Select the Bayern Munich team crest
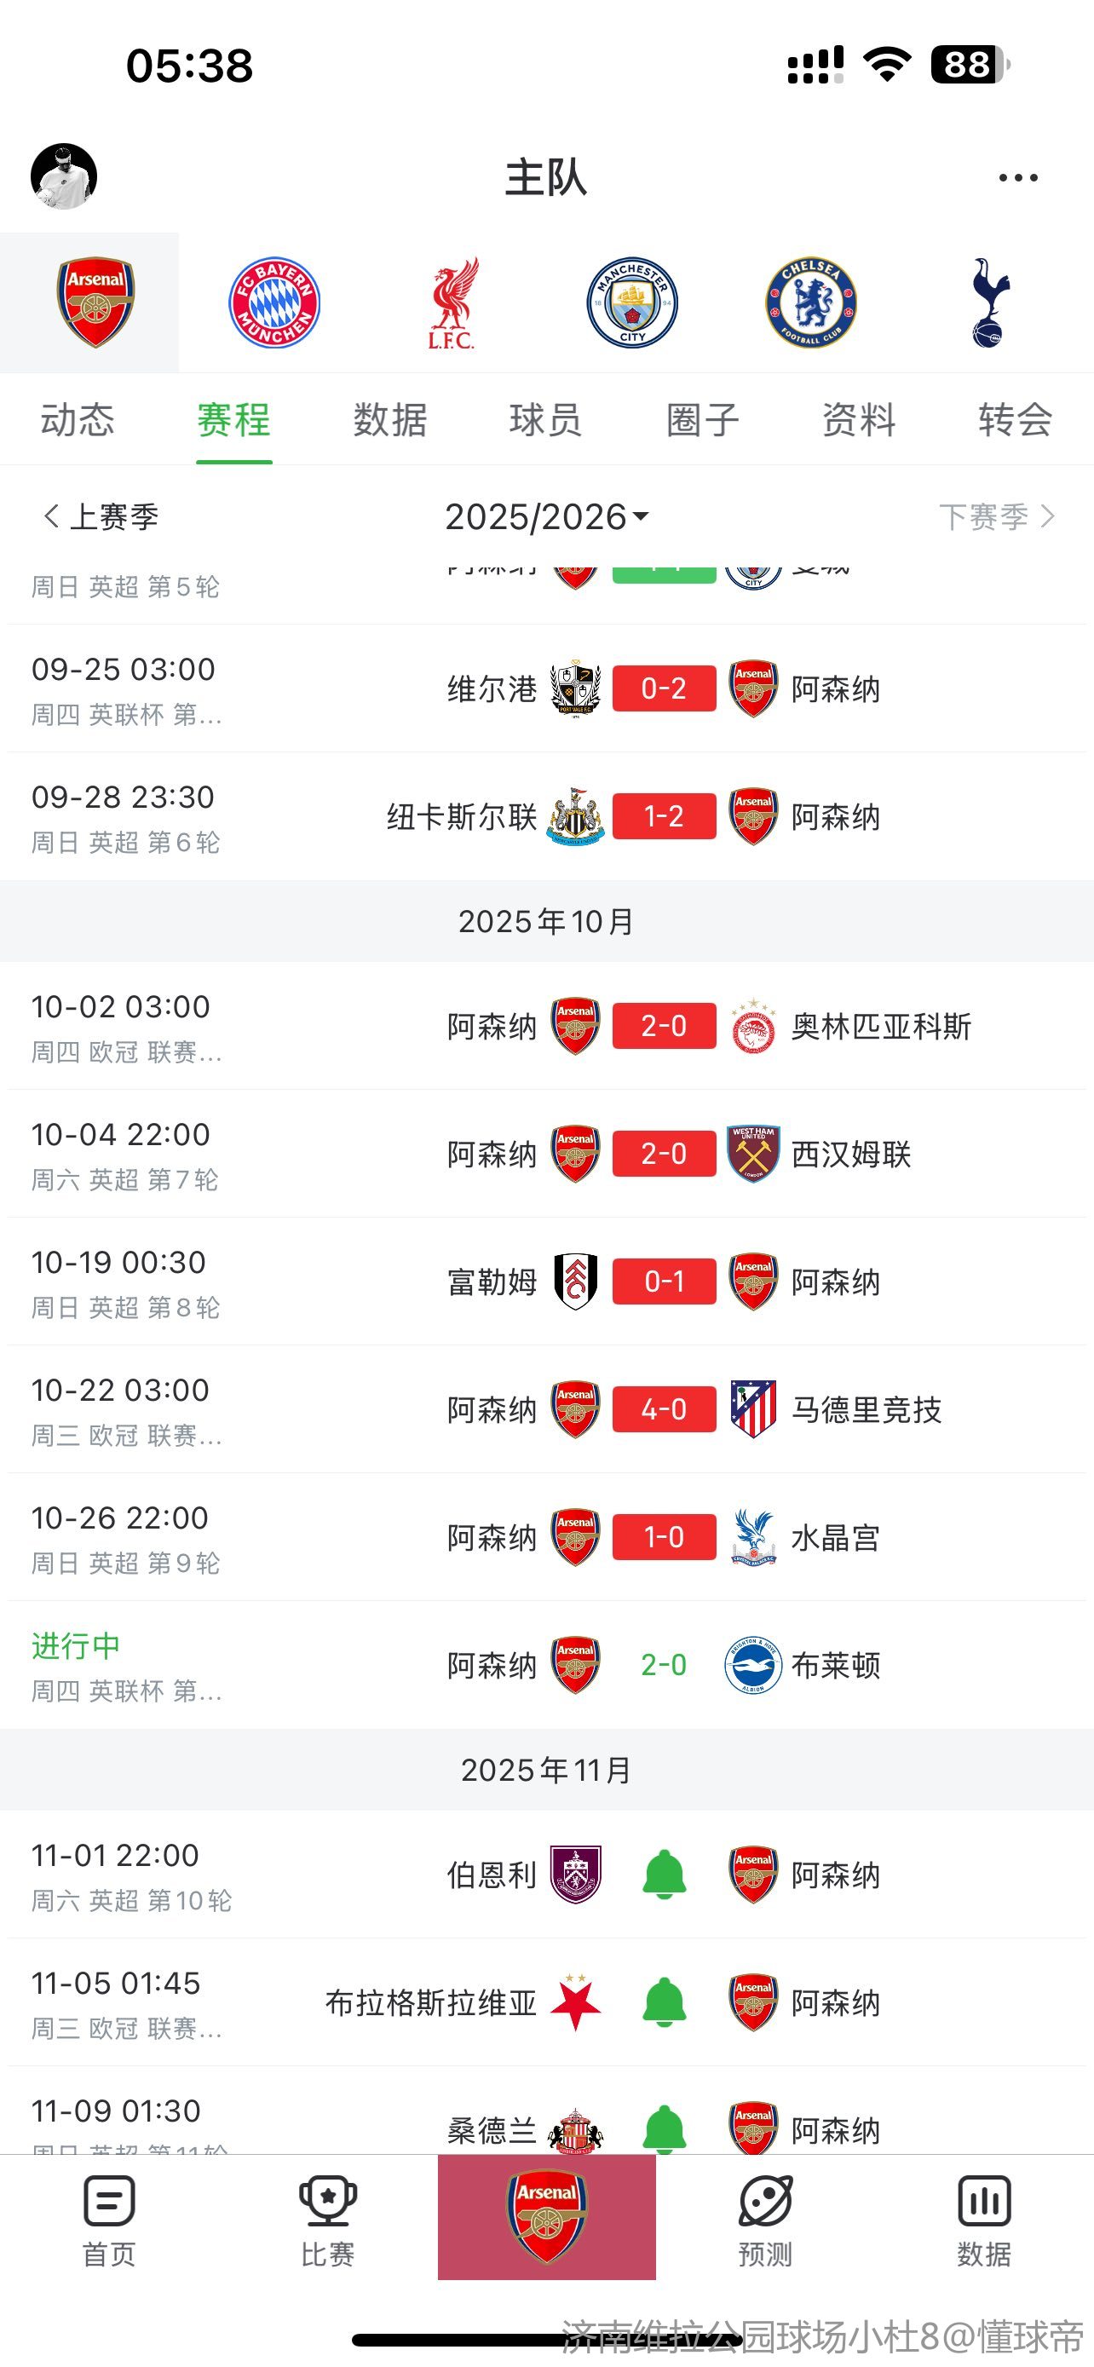 (273, 302)
